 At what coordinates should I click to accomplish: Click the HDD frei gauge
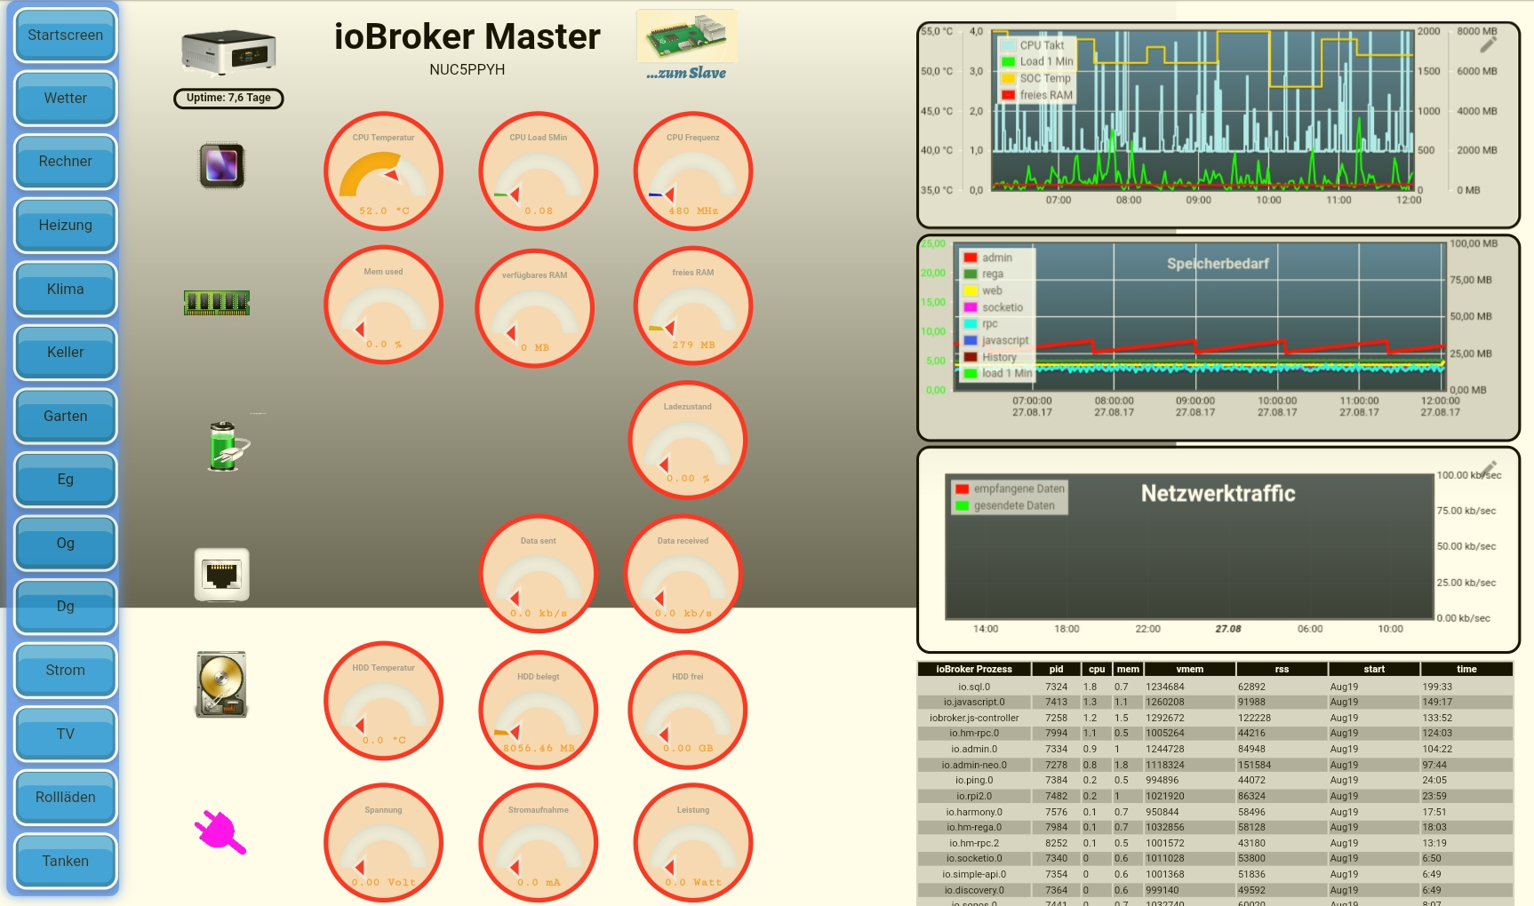[x=688, y=710]
